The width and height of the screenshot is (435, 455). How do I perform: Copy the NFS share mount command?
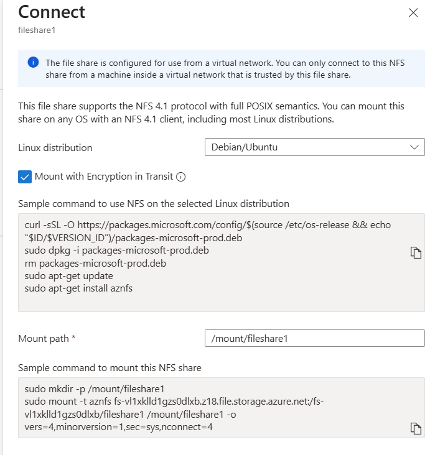[416, 428]
